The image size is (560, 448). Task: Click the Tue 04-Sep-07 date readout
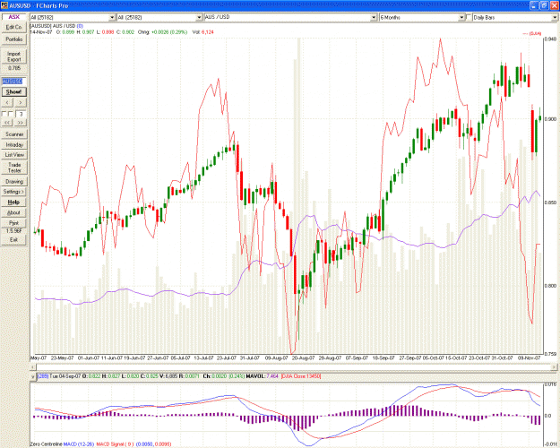point(65,376)
